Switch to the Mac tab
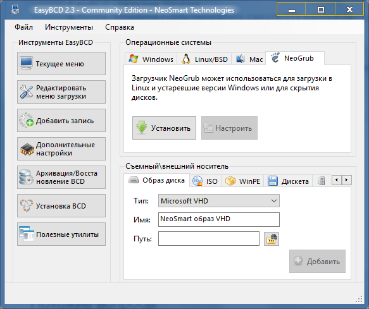 (249, 59)
